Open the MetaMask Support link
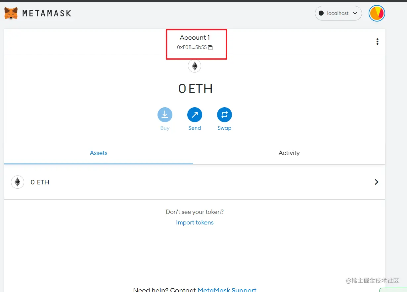Screen dimensions: 407x292 pos(227,290)
